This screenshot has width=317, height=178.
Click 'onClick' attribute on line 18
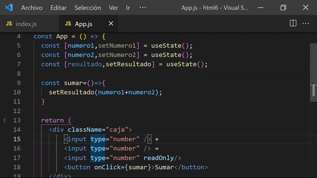coord(107,167)
